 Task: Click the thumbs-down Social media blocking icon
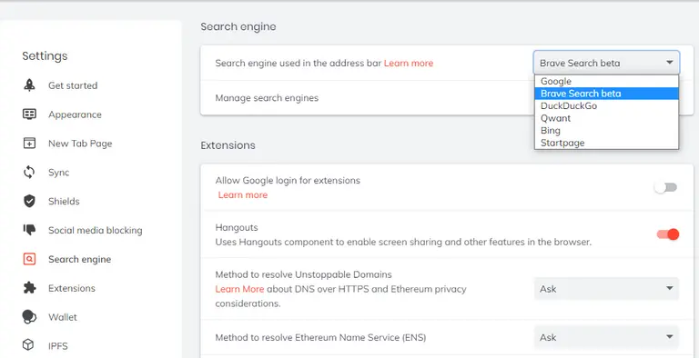29,230
